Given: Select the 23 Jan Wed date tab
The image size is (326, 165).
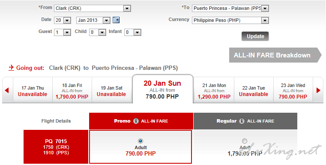Looking at the screenshot, I should point(293,90).
